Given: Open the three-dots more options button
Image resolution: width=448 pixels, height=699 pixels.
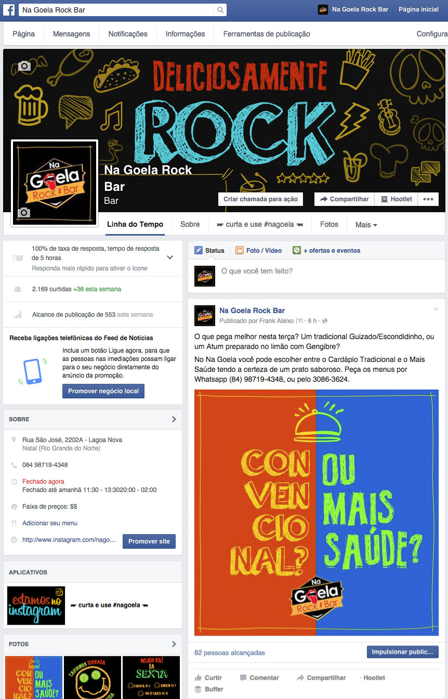Looking at the screenshot, I should tap(428, 199).
